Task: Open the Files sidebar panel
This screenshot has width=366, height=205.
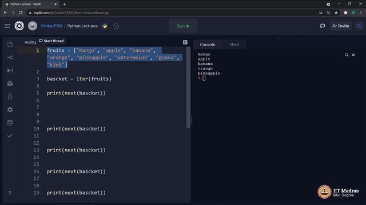Action: (x=10, y=44)
